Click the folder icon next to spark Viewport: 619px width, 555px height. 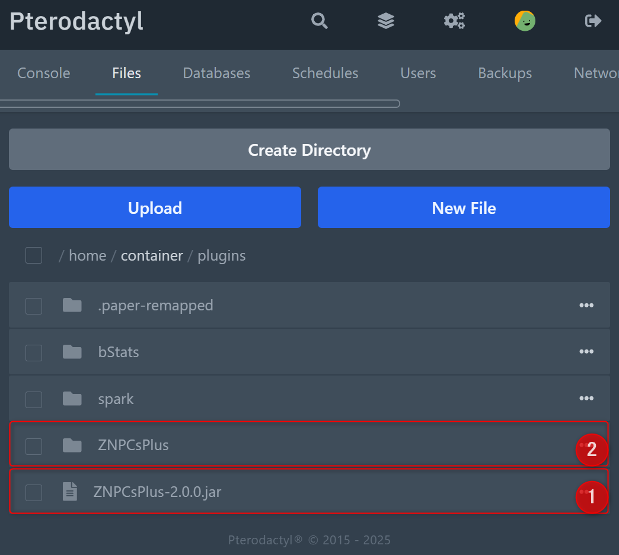(x=71, y=399)
